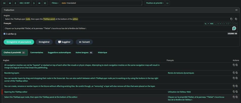Insert a non-breaking space with NBS button
The width and height of the screenshot is (241, 103).
pyautogui.click(x=212, y=24)
